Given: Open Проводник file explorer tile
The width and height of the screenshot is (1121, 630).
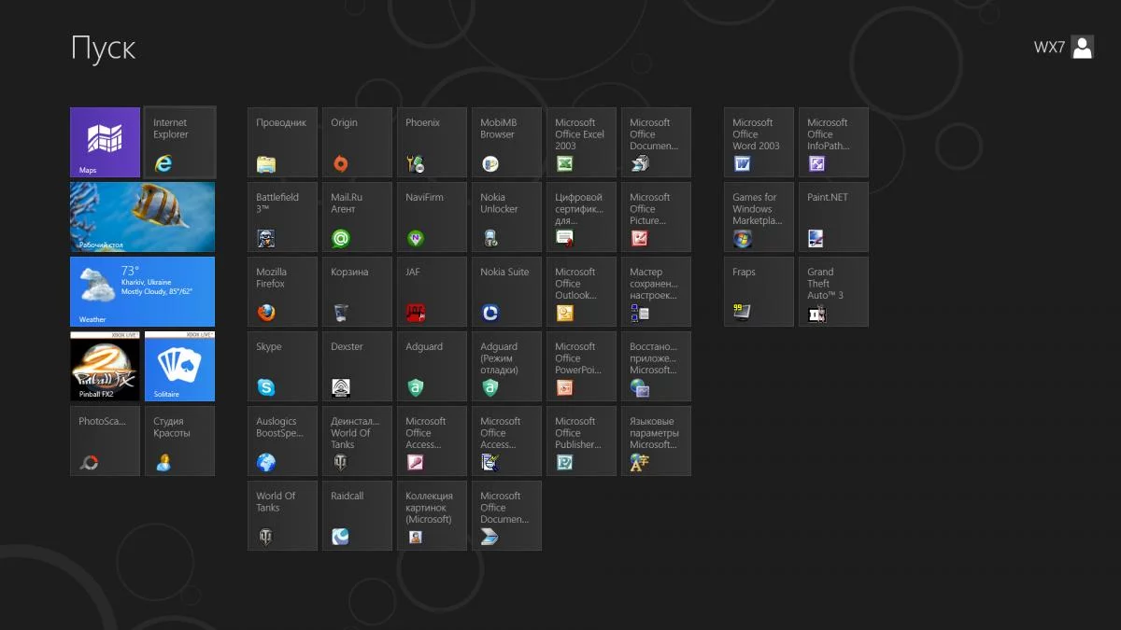Looking at the screenshot, I should [282, 142].
